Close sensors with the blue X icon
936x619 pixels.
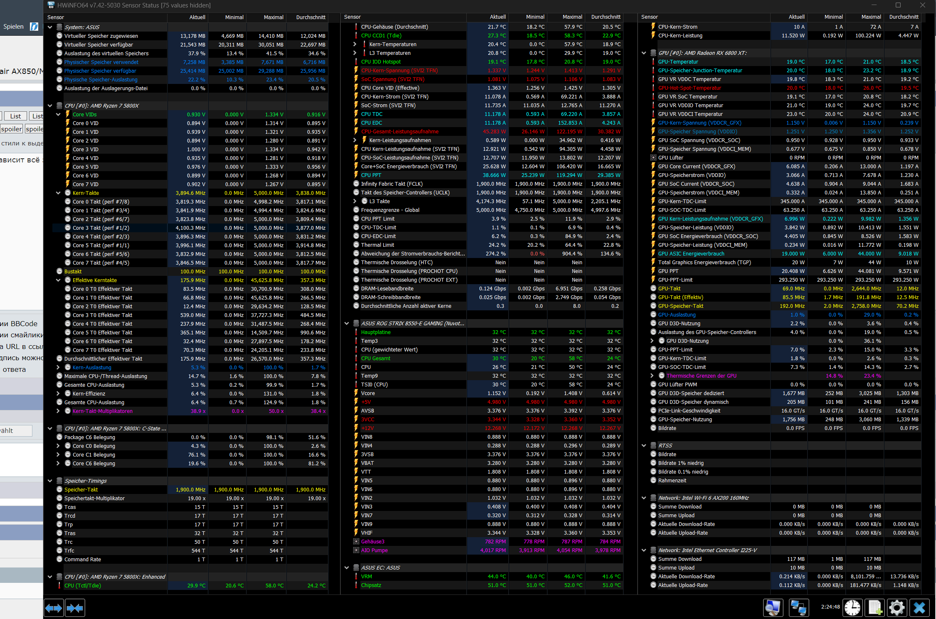pyautogui.click(x=919, y=608)
